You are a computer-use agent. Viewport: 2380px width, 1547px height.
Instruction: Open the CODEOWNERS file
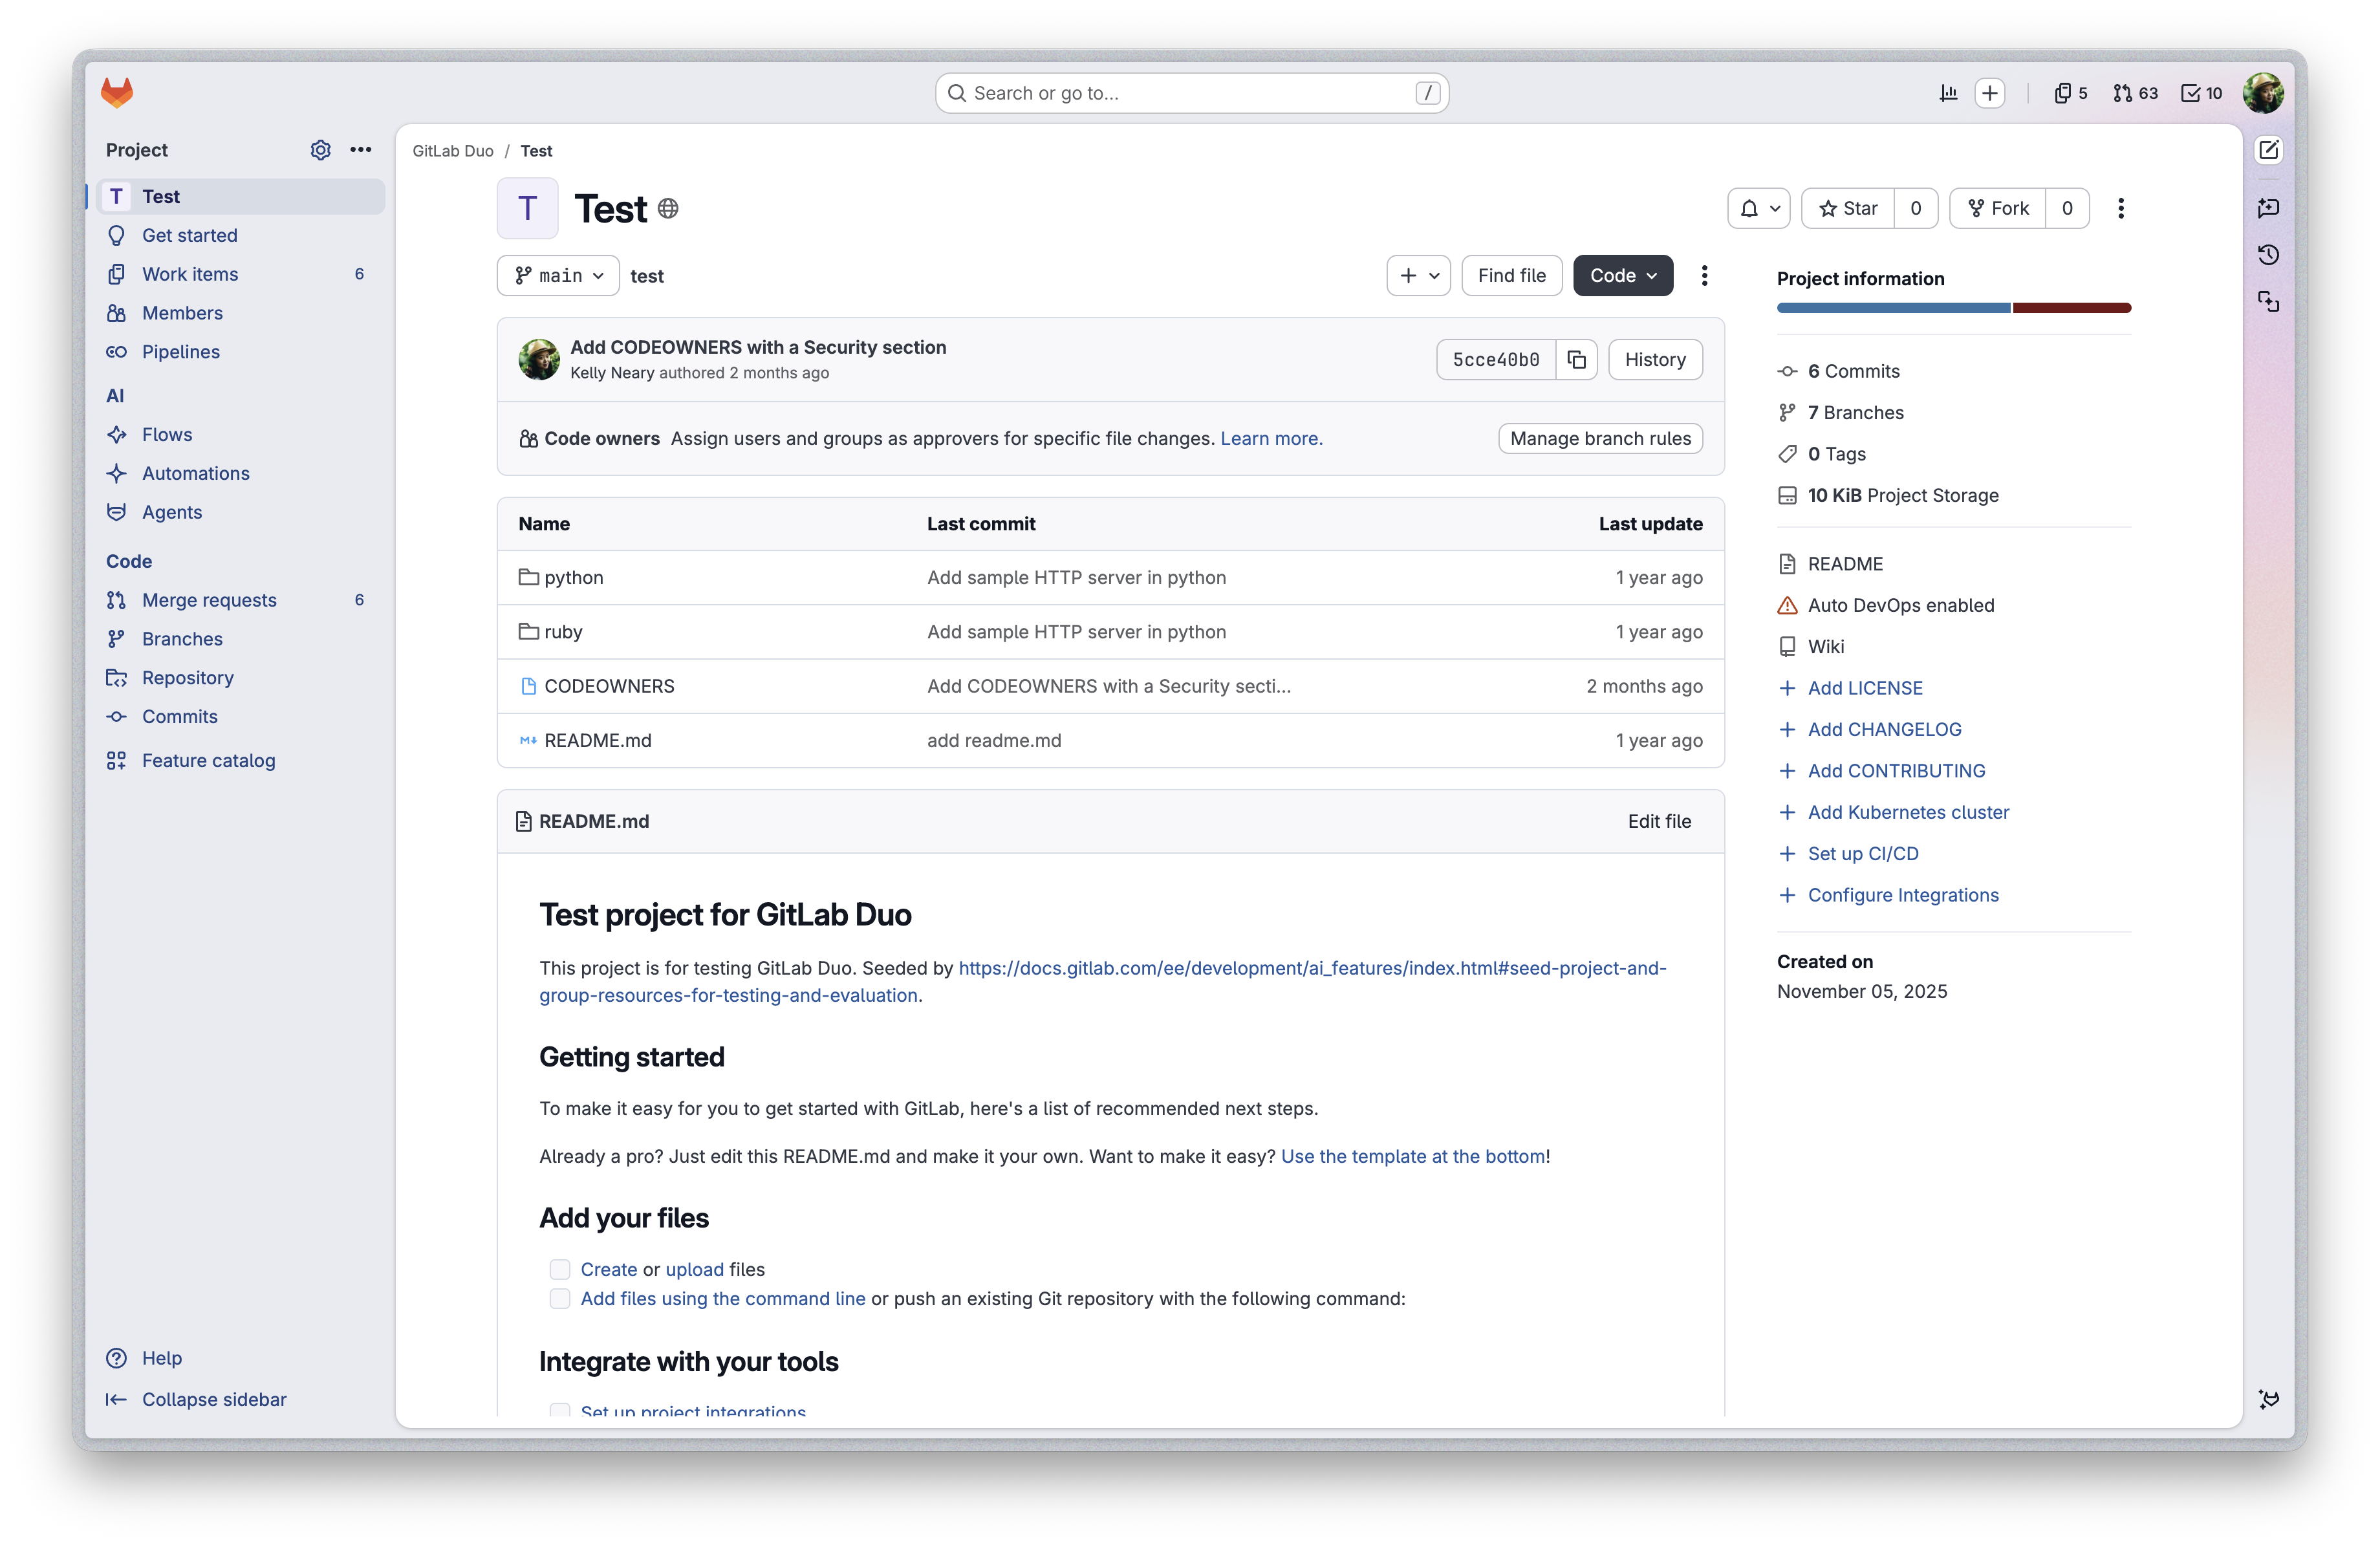click(x=609, y=687)
